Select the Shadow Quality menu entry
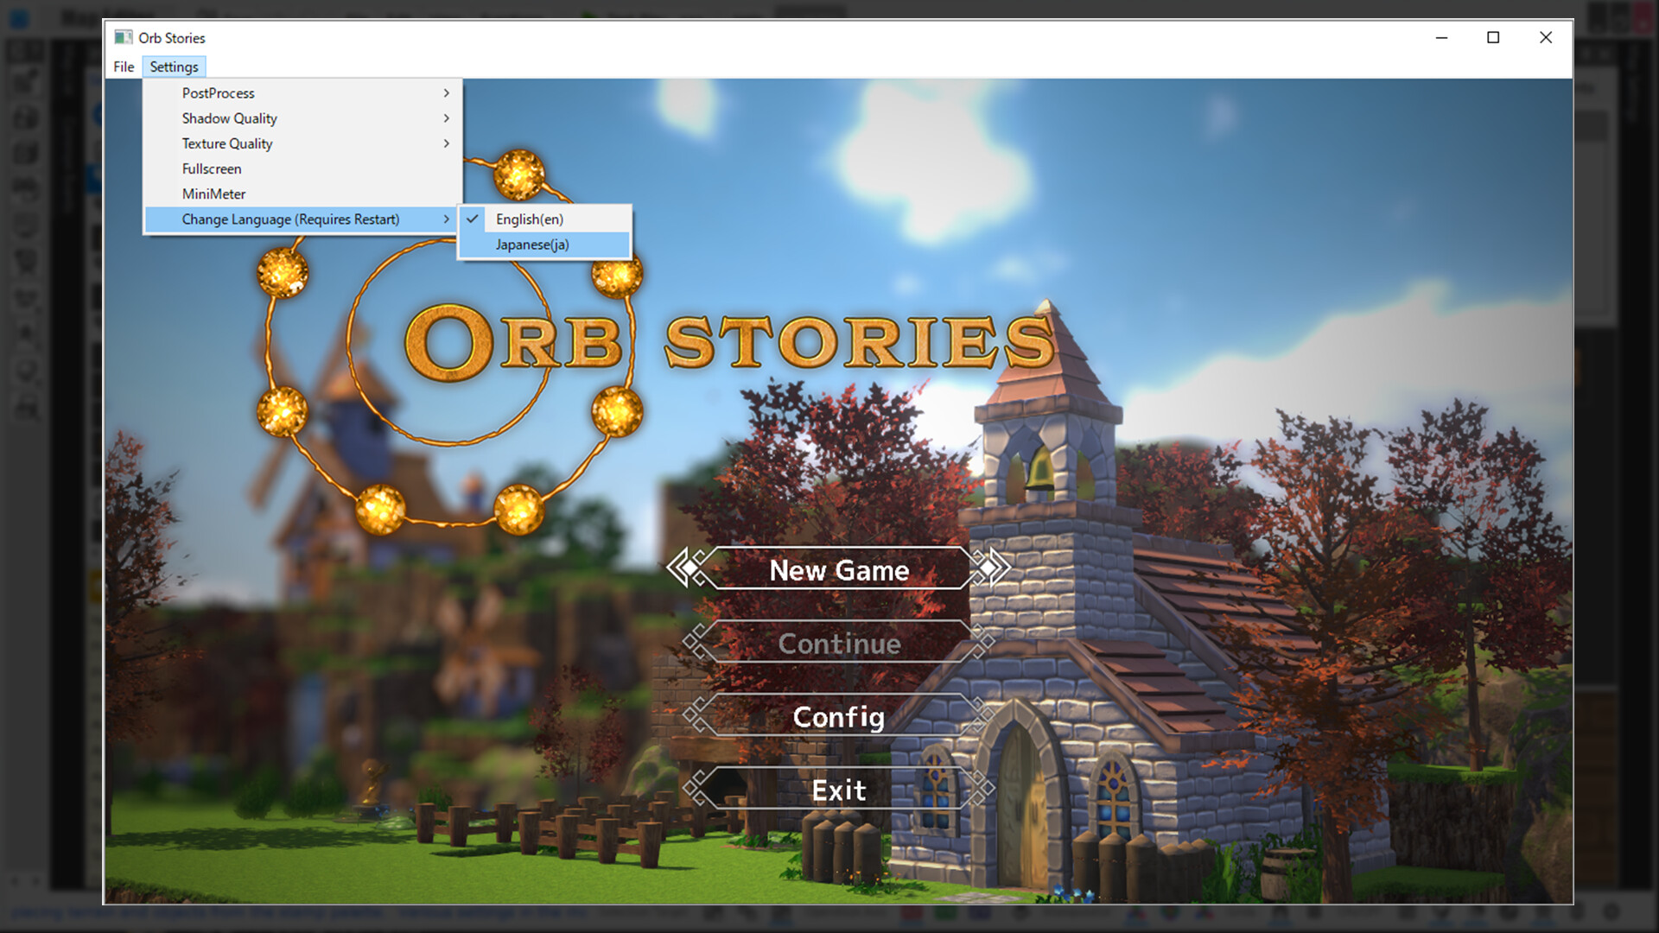The image size is (1659, 933). pyautogui.click(x=229, y=118)
